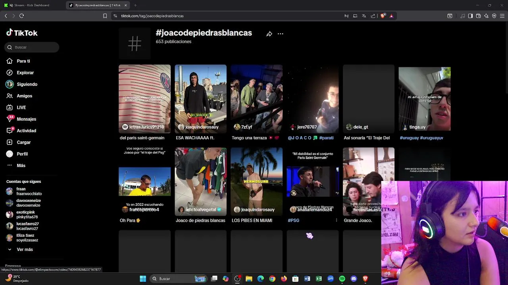Open the browser hamburger main menu

tap(502, 16)
